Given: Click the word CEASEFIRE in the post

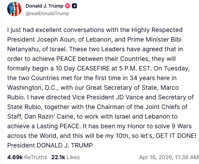Looking at the screenshot, I should (93, 68).
